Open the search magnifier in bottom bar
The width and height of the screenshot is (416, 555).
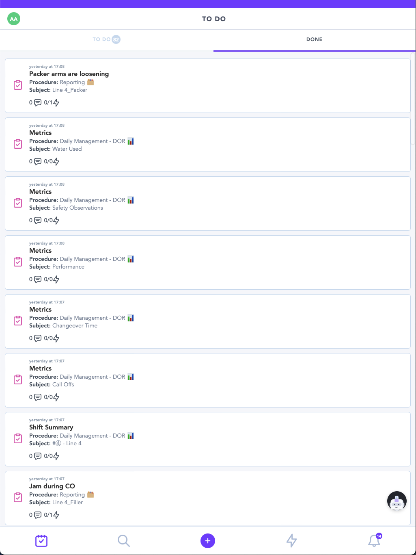(123, 541)
